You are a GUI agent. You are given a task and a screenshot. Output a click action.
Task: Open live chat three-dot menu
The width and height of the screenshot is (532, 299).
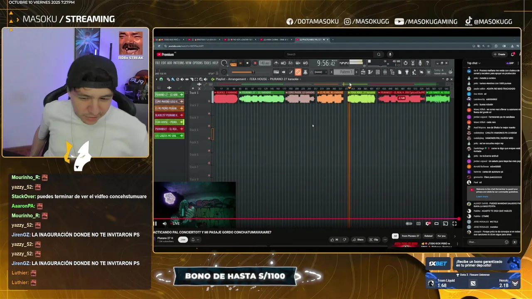point(518,63)
